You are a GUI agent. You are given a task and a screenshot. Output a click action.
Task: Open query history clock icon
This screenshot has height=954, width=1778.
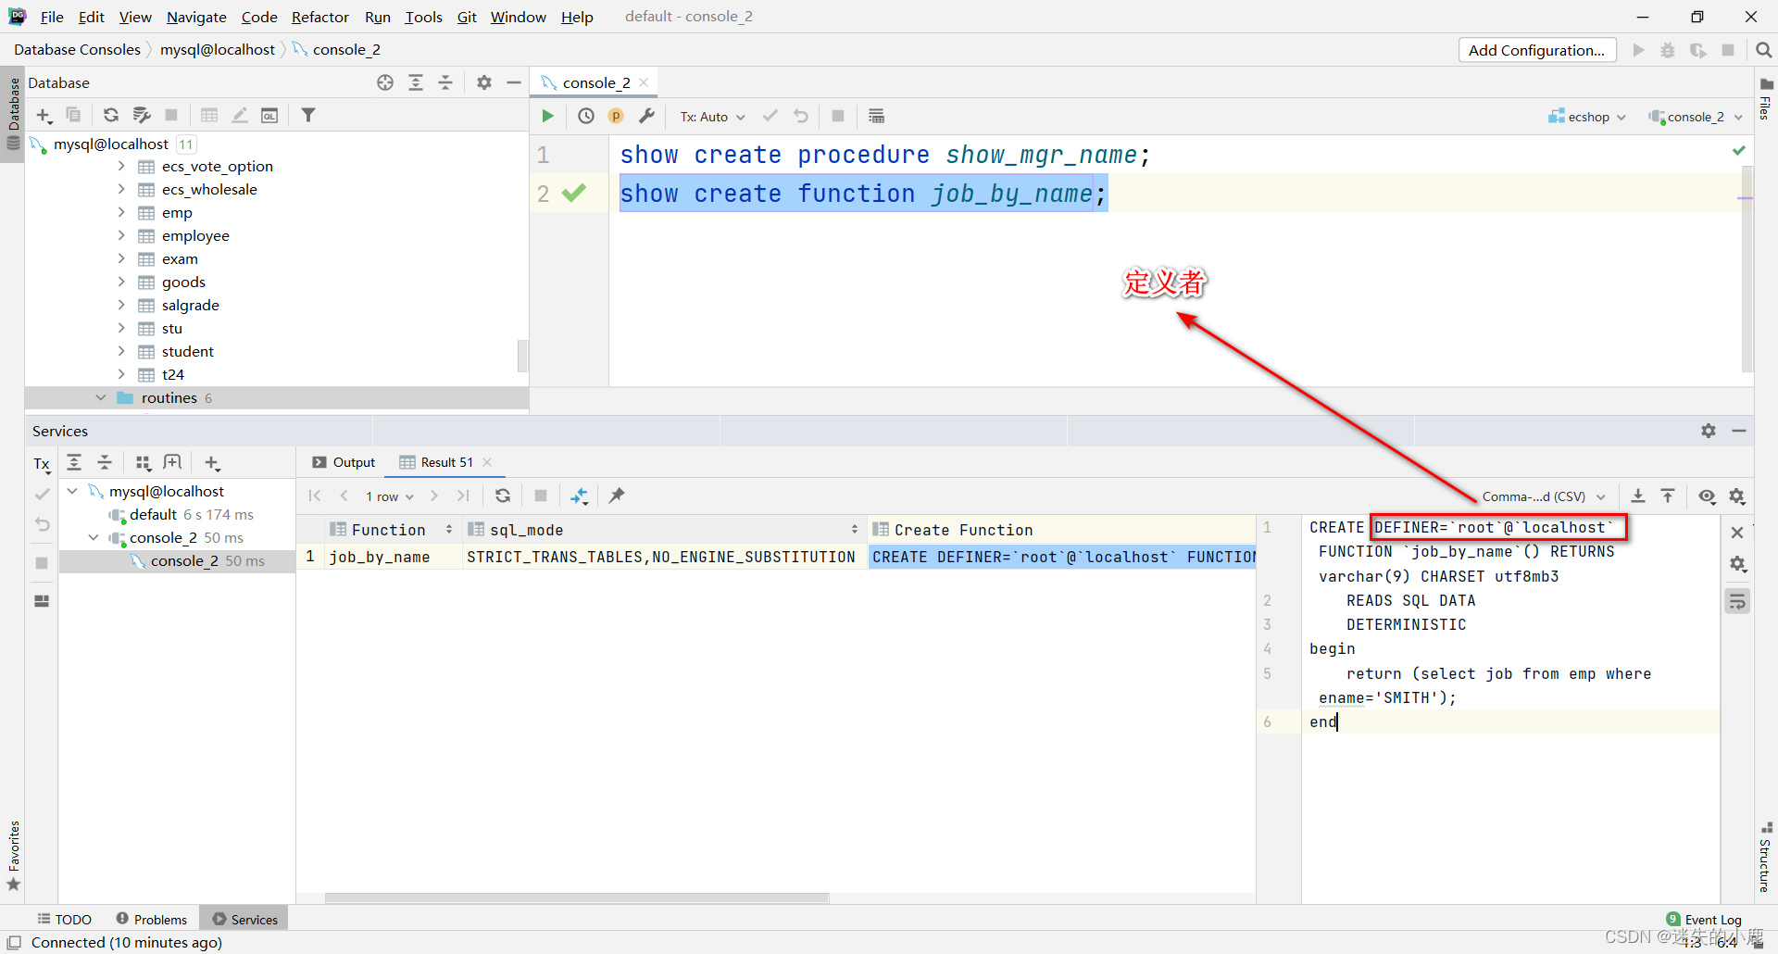[x=586, y=116]
